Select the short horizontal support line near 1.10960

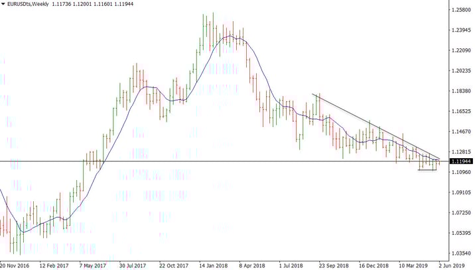(427, 170)
